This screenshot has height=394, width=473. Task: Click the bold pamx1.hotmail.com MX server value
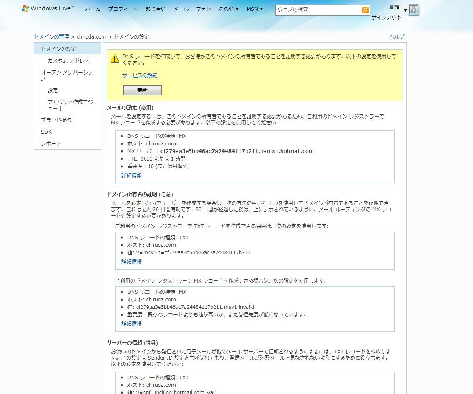point(237,151)
